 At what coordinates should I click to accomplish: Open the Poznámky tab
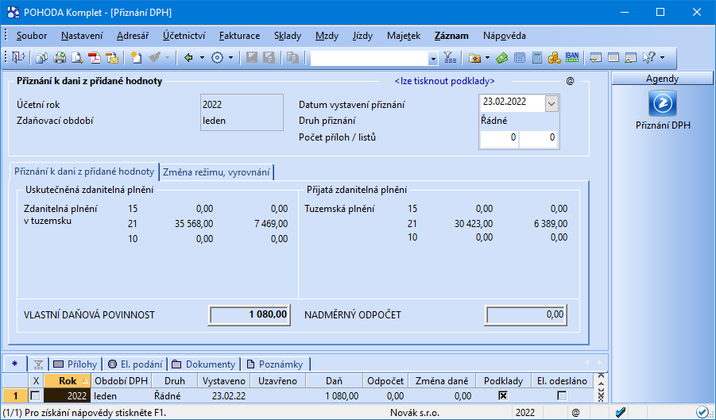point(275,364)
